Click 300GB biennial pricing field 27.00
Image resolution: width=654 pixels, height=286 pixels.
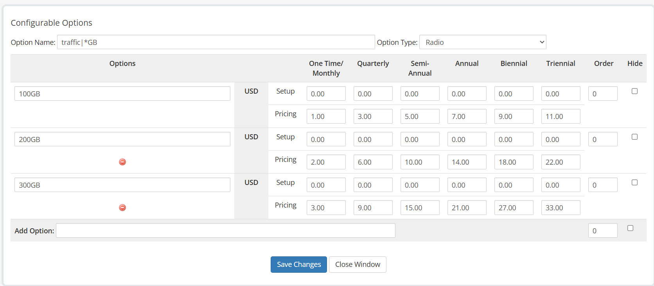tap(514, 208)
